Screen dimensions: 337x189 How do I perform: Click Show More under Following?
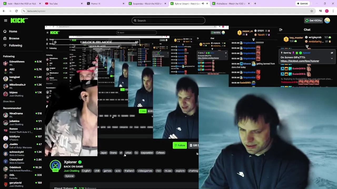[9, 101]
